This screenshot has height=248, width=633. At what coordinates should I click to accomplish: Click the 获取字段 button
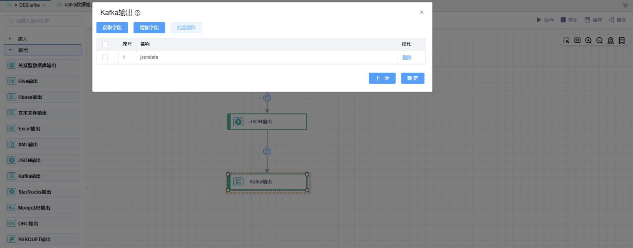(x=112, y=28)
